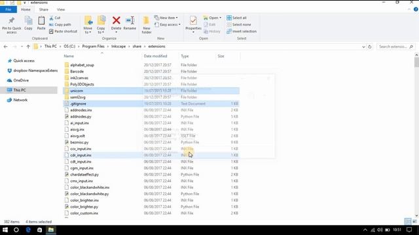Switch to the Home ribbon tab
419x235 pixels.
(26, 9)
